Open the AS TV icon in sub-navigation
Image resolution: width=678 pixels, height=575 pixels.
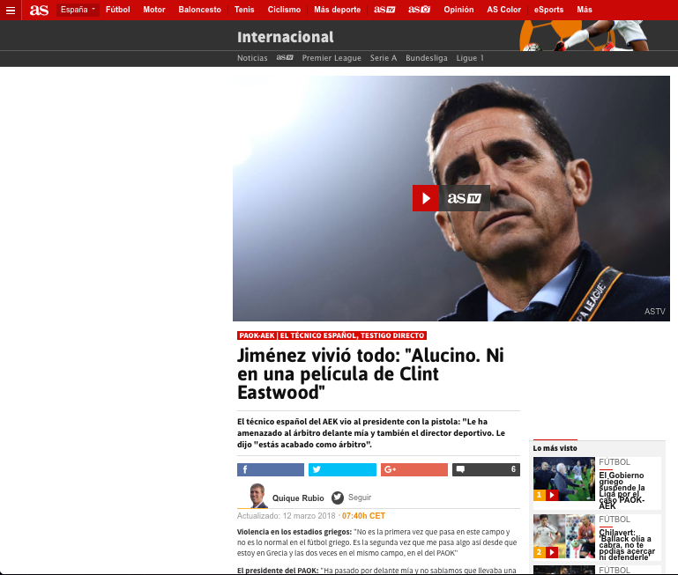pyautogui.click(x=285, y=57)
